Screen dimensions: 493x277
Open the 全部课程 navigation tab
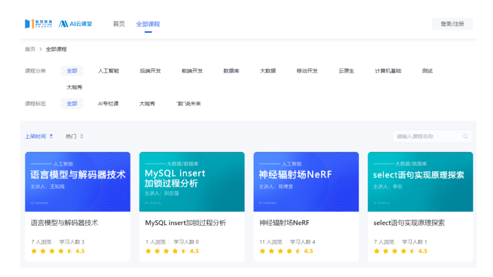[148, 24]
